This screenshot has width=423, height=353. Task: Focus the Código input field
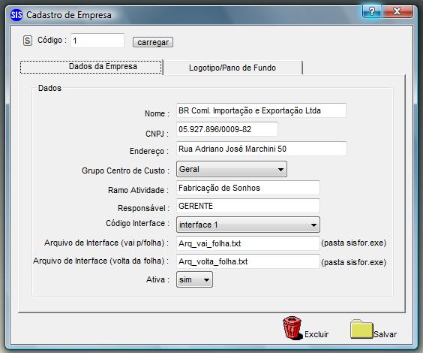click(x=97, y=41)
